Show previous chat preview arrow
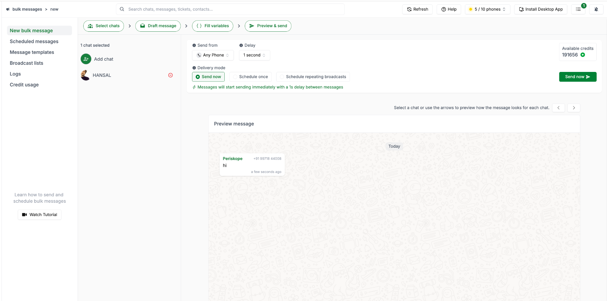The width and height of the screenshot is (607, 301). click(558, 108)
